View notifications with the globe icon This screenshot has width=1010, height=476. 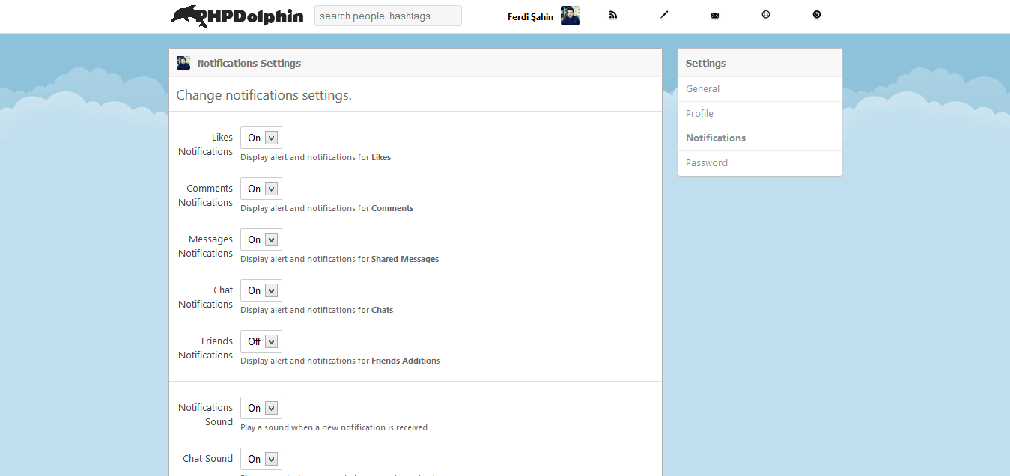[x=765, y=14]
